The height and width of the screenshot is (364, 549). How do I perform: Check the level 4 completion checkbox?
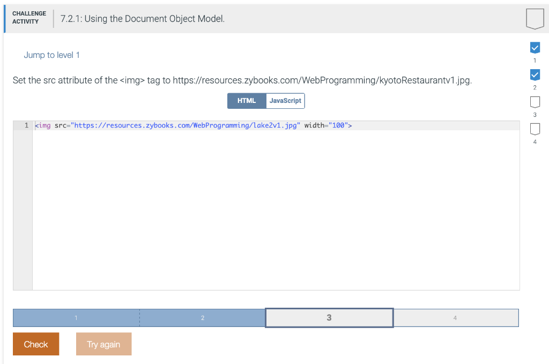[535, 129]
